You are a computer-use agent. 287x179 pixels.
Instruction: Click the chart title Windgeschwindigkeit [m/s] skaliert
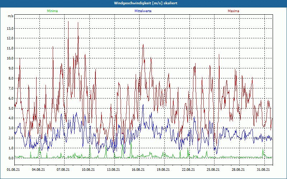[146, 3]
